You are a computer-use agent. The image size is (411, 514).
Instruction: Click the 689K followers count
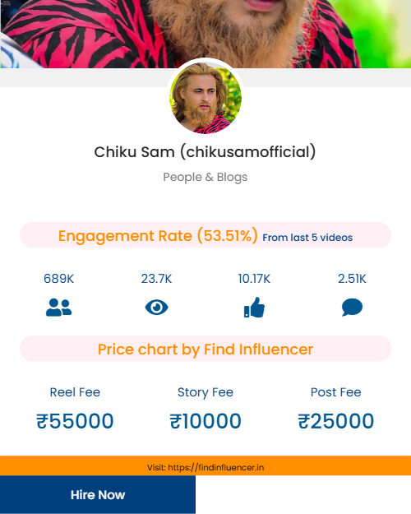(x=58, y=279)
